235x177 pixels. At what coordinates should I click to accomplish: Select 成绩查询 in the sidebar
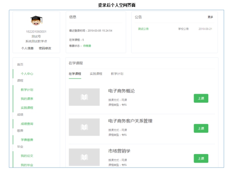coord(27,124)
